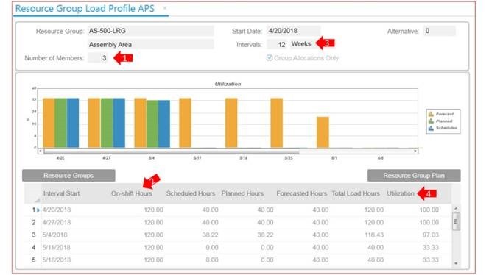The image size is (489, 275).
Task: Open the Weeks interval type dropdown
Action: point(301,44)
